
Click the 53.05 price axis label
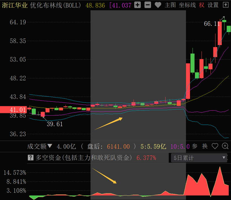pyautogui.click(x=18, y=60)
